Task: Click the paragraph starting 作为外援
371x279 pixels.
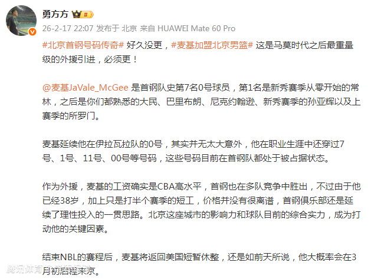Action: pos(201,208)
